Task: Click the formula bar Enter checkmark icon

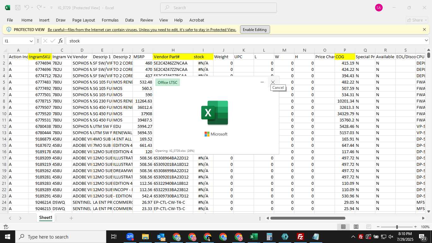Action: tap(52, 41)
